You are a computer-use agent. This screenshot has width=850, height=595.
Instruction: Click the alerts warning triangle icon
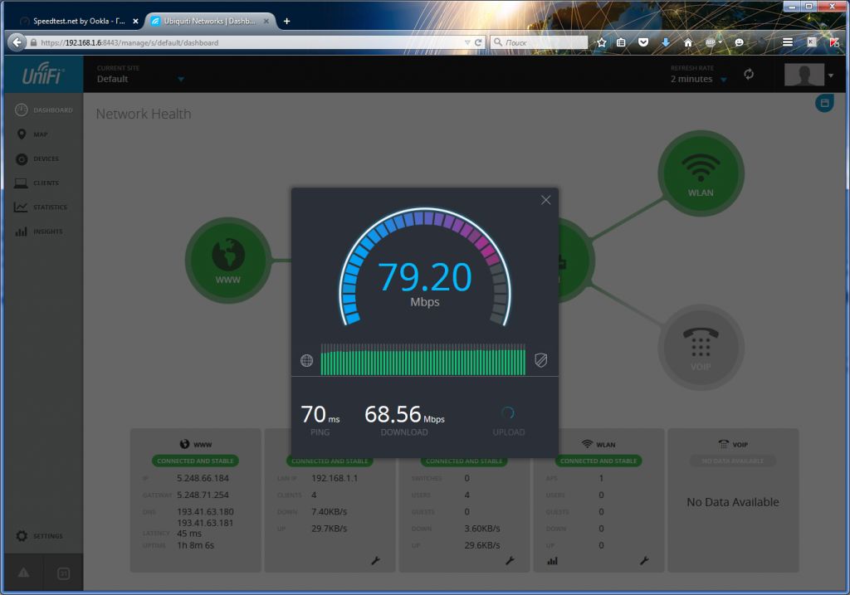click(x=22, y=573)
